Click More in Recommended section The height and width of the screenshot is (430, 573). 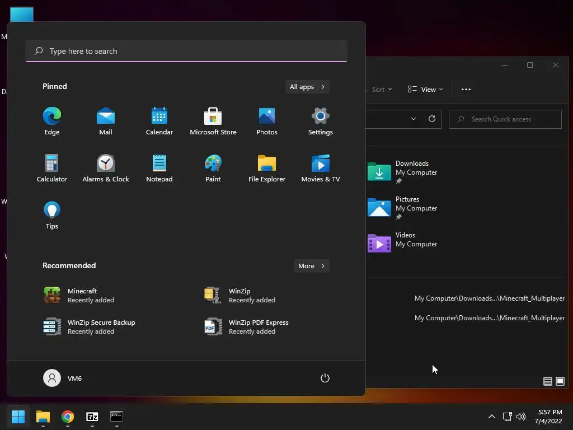[311, 266]
